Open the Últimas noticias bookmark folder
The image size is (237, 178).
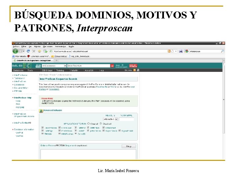59,56
